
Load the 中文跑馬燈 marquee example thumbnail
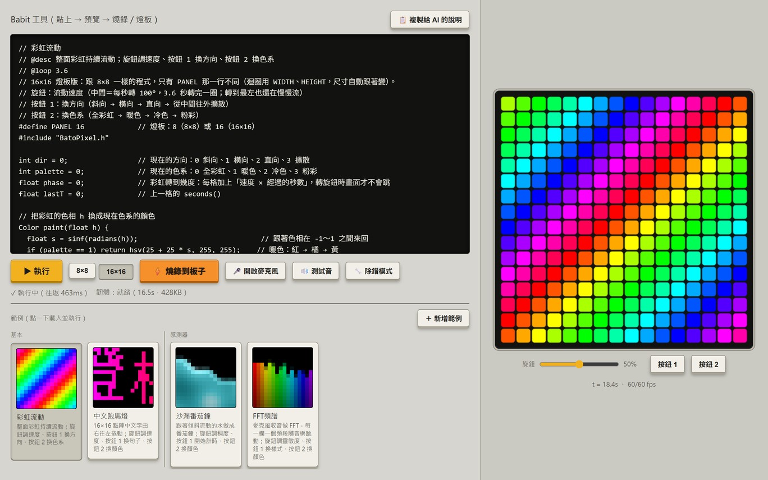[123, 377]
